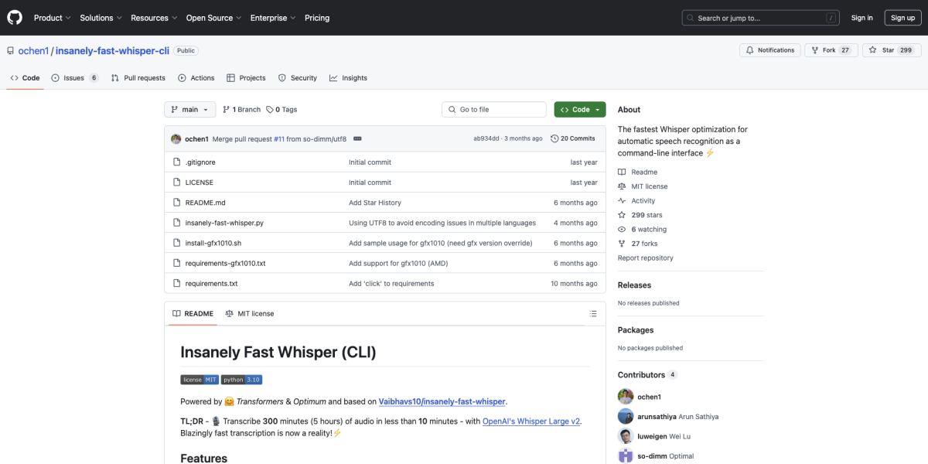
Task: Open the Product menu in header
Action: point(53,18)
